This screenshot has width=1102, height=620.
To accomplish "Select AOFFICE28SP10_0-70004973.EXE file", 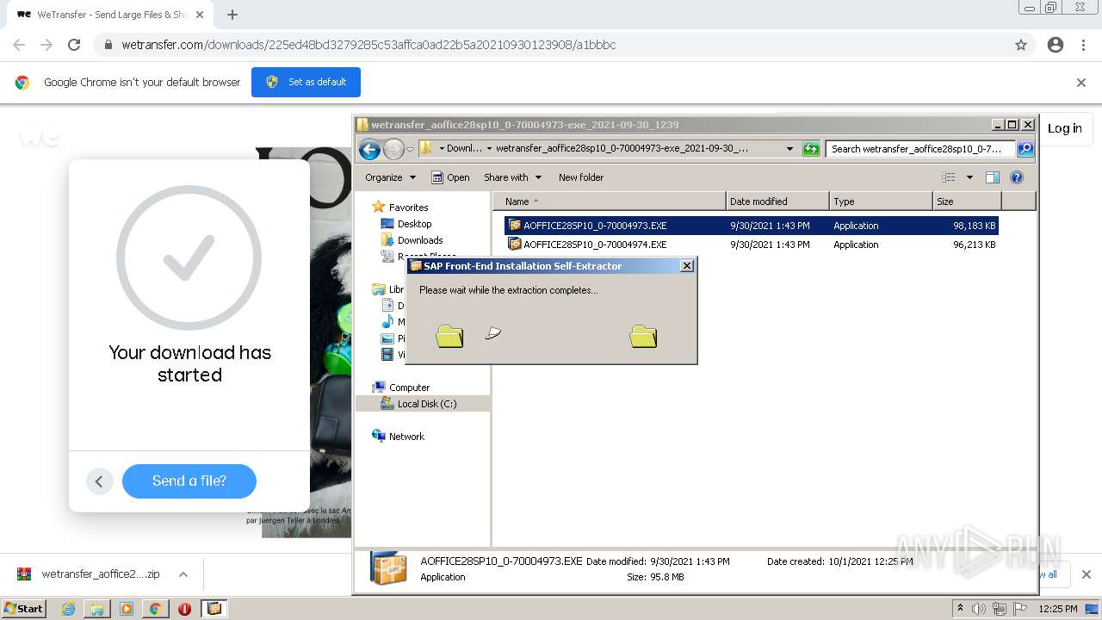I will 752,226.
